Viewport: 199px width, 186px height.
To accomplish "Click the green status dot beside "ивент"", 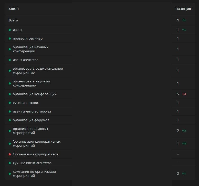I will (10, 30).
